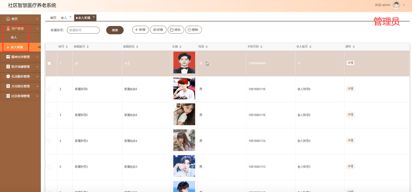Click 详情 in the 老人账号5 row
The width and height of the screenshot is (412, 192).
click(350, 115)
